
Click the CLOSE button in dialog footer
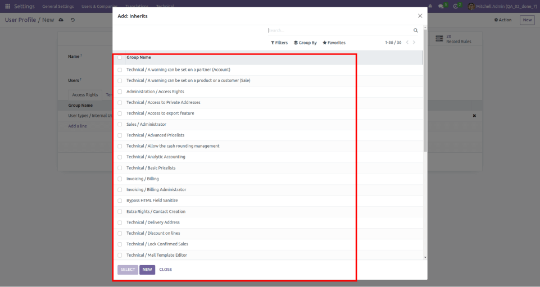[165, 270]
